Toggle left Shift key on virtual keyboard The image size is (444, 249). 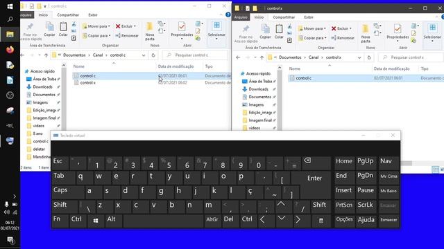point(65,206)
